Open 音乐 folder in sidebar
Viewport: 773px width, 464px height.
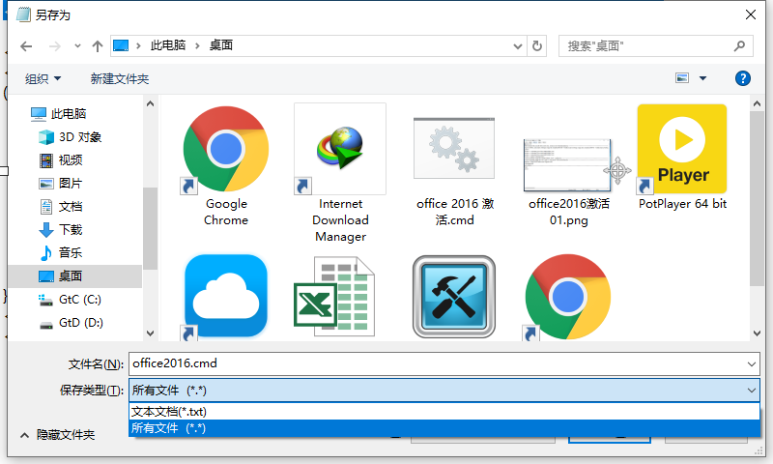tap(70, 253)
